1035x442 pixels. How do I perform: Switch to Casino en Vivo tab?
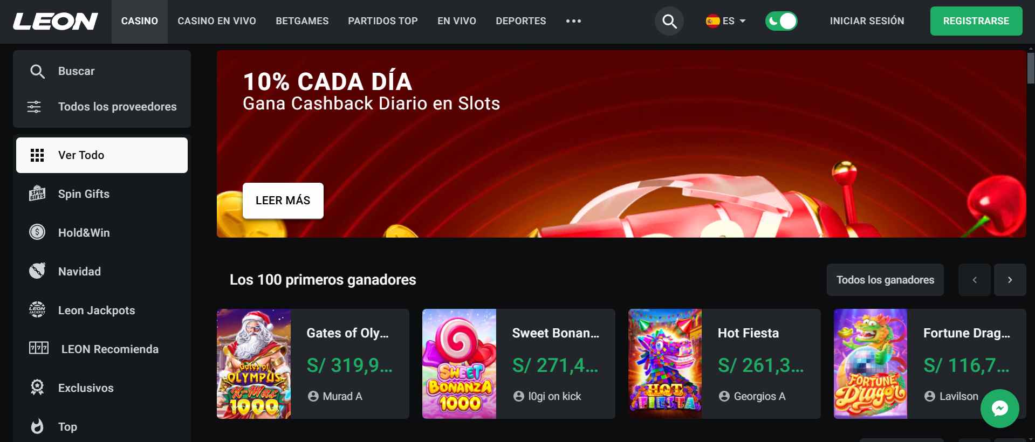pyautogui.click(x=217, y=21)
